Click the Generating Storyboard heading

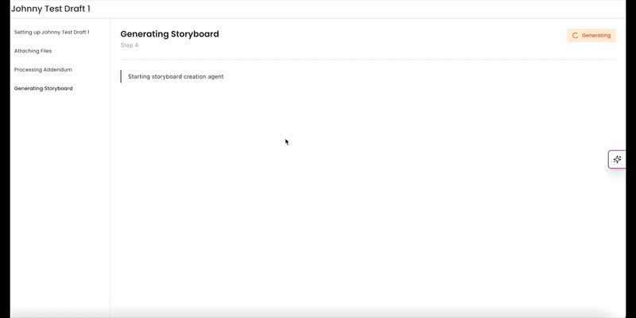pos(169,34)
